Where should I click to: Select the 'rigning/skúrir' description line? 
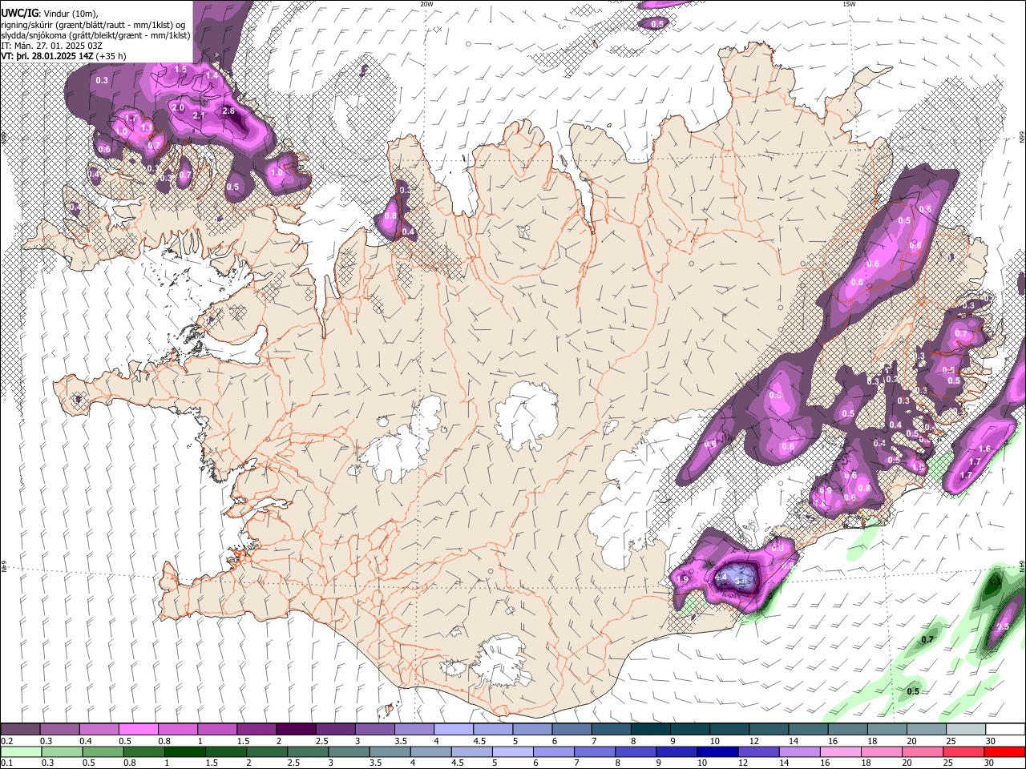pos(95,25)
